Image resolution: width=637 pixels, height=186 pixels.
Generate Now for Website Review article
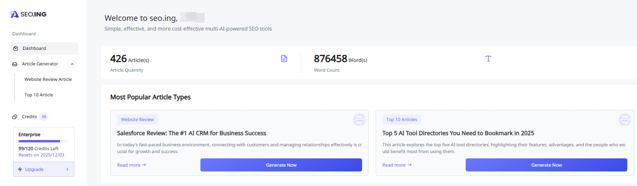click(281, 165)
